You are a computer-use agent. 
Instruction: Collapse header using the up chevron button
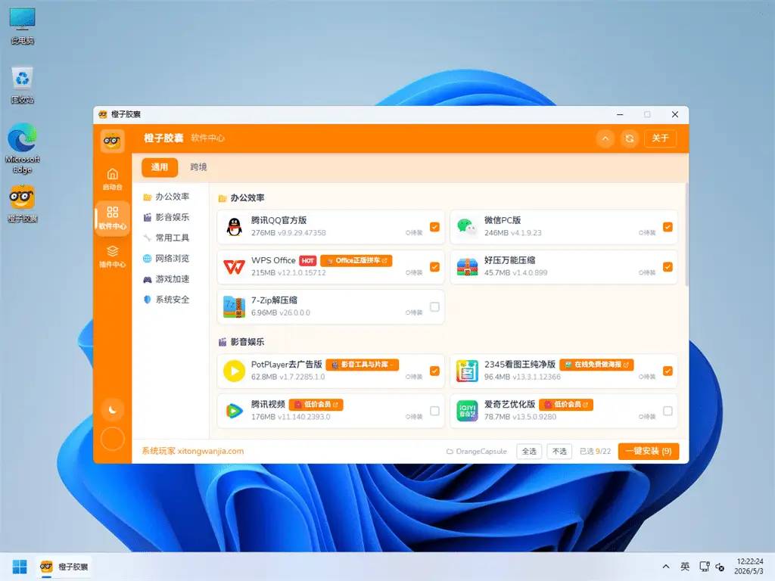605,138
